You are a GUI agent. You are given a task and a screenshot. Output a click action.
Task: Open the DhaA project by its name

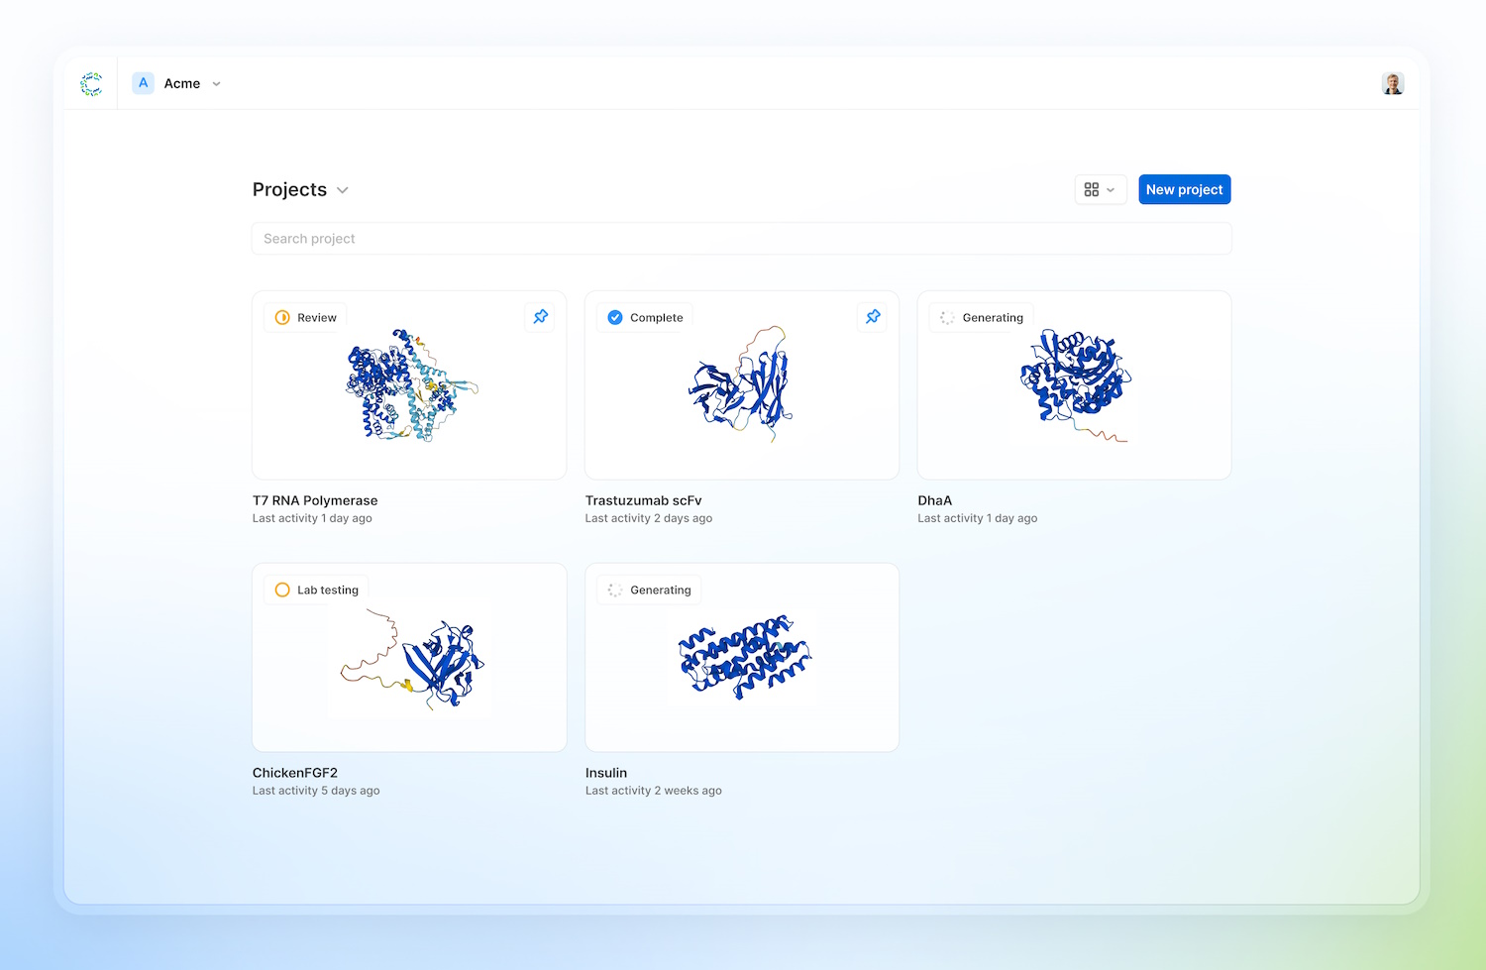(934, 500)
